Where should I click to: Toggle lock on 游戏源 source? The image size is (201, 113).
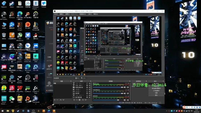(x=90, y=93)
